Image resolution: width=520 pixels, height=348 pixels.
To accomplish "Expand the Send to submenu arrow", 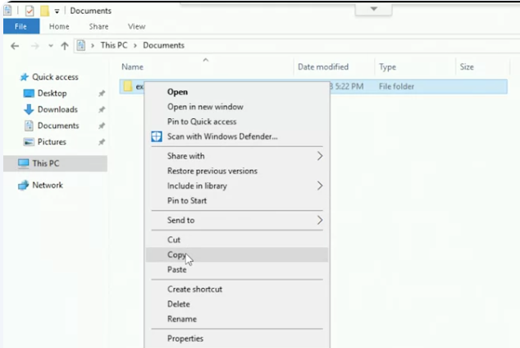I will [x=320, y=220].
